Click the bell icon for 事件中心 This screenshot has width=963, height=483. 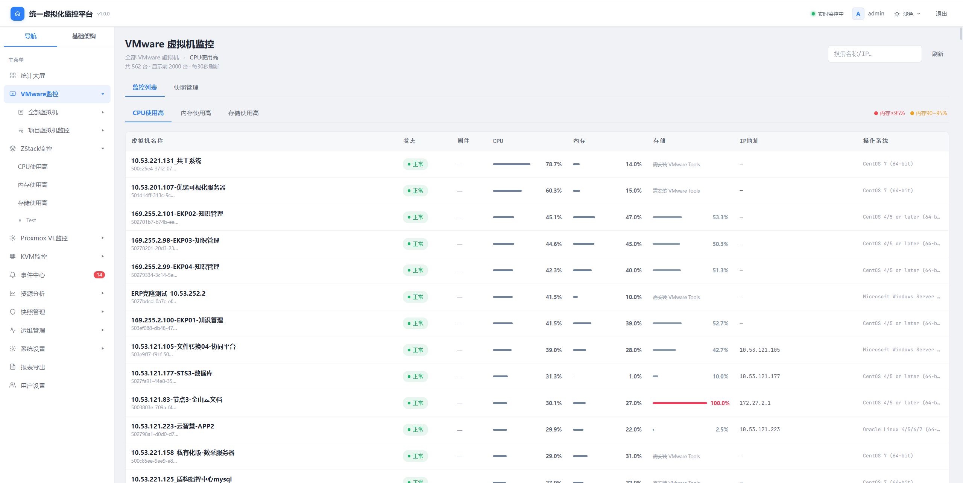pos(13,275)
